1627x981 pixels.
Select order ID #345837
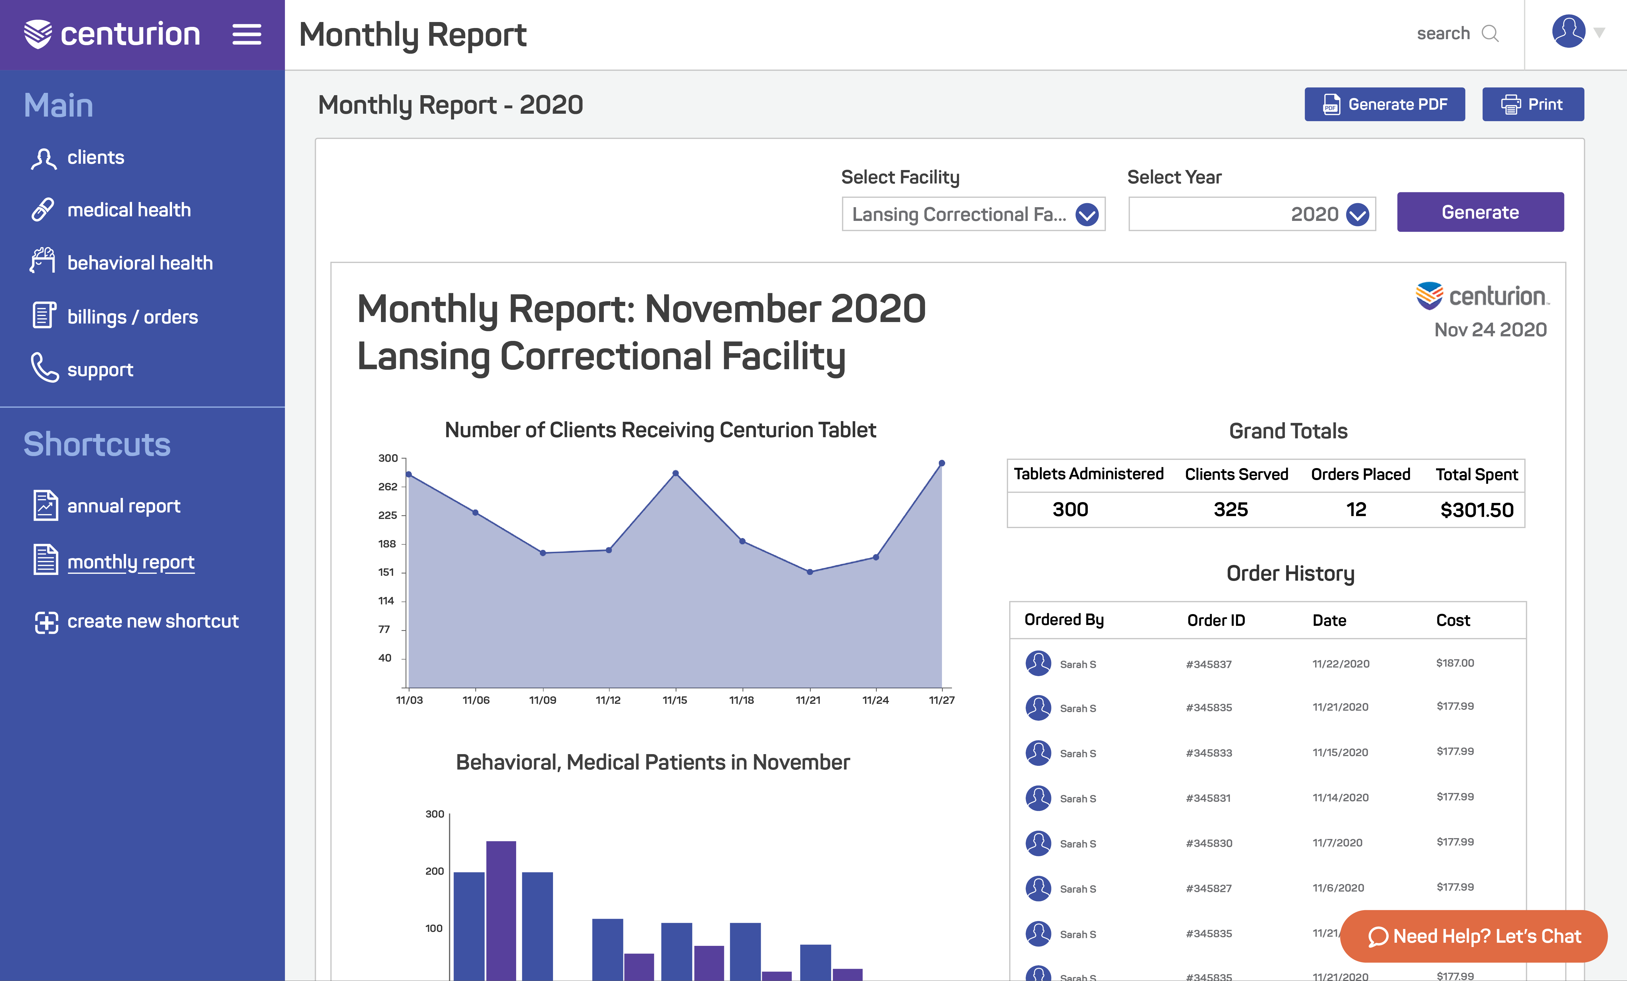click(1208, 664)
